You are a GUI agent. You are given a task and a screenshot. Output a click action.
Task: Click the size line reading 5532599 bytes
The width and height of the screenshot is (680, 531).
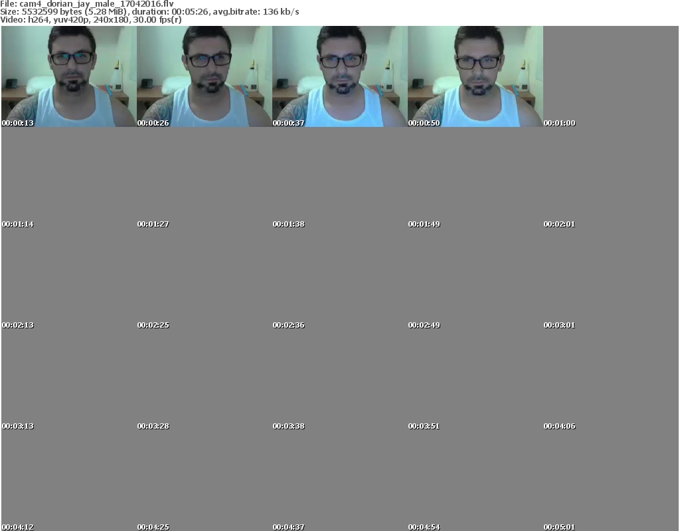coord(149,12)
